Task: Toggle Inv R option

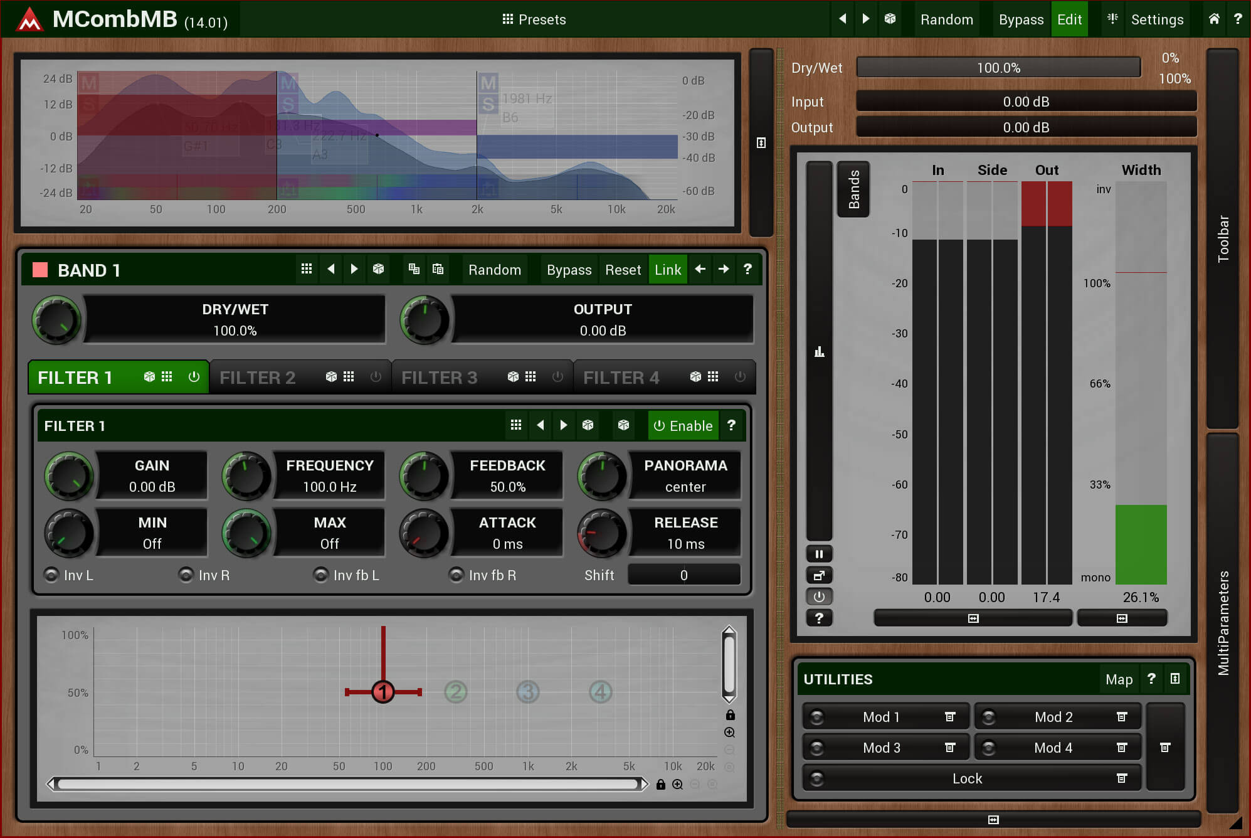Action: coord(204,575)
